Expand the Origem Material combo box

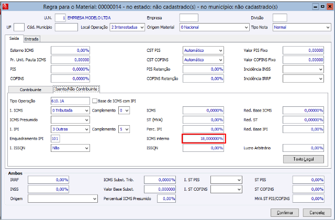214,27
